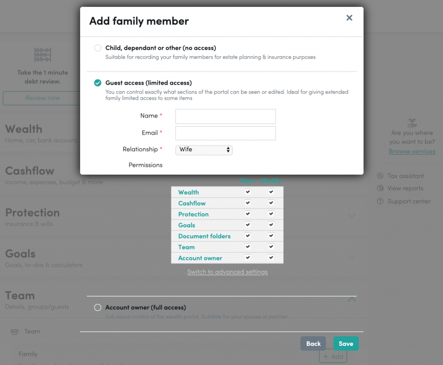Viewport: 443px width, 365px height.
Task: Open Switch to advanced settings link
Action: [227, 272]
